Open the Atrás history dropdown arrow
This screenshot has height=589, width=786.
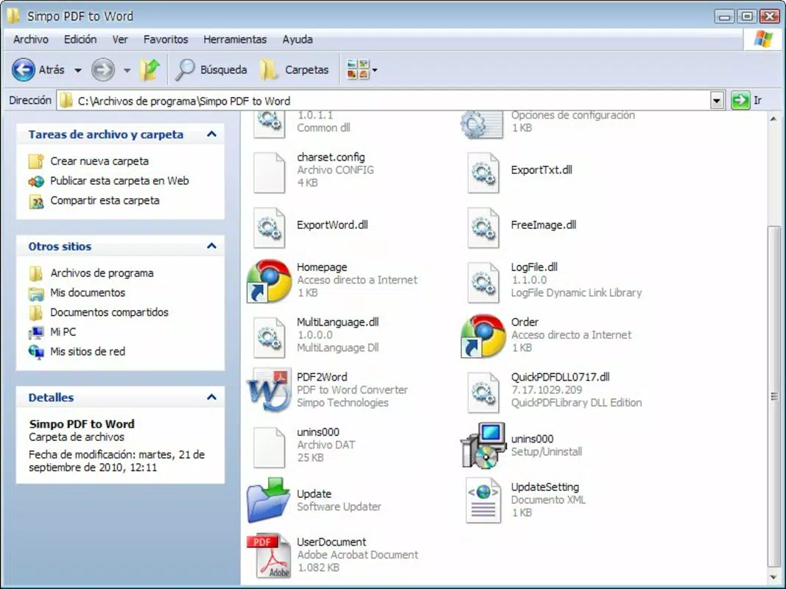(78, 70)
